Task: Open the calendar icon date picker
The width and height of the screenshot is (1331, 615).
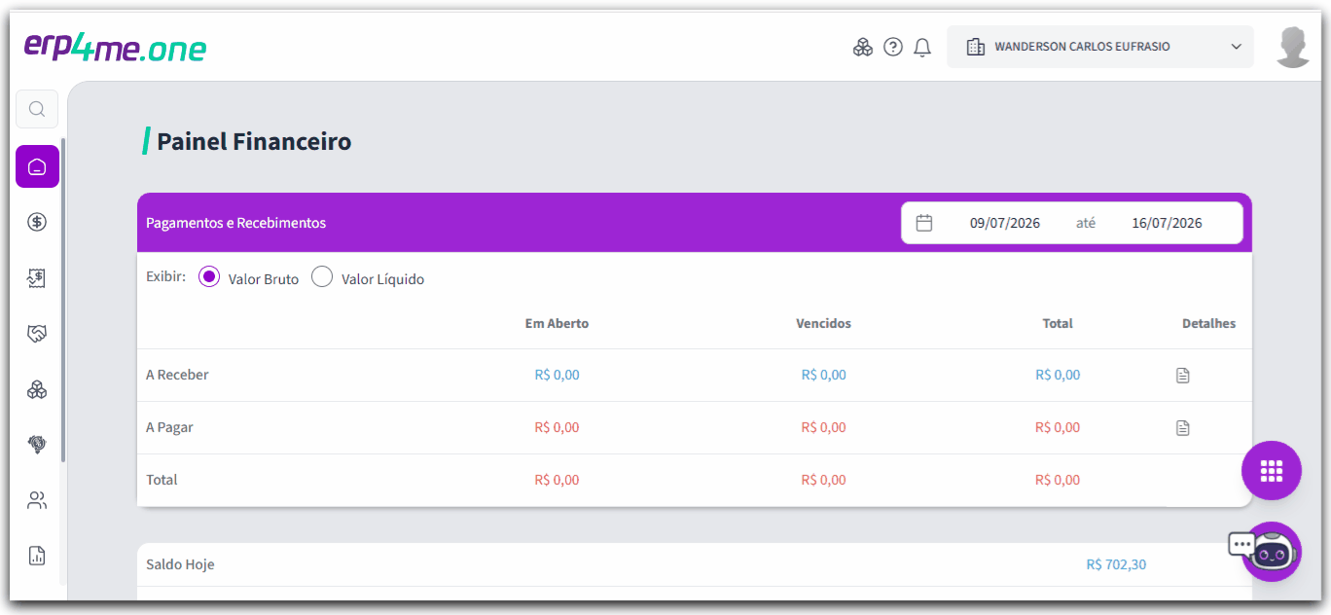Action: point(924,223)
